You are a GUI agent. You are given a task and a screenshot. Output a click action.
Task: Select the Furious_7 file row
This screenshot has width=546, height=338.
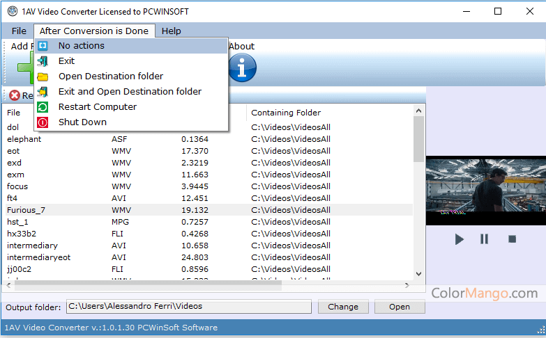pyautogui.click(x=26, y=210)
